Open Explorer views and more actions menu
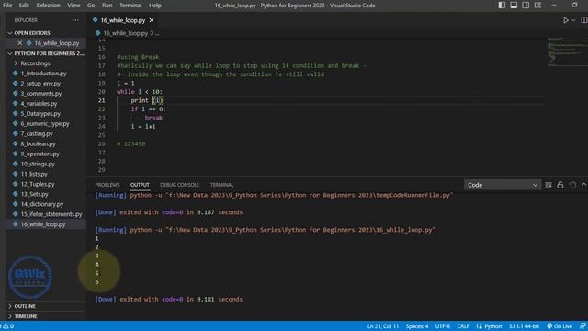 pos(75,20)
